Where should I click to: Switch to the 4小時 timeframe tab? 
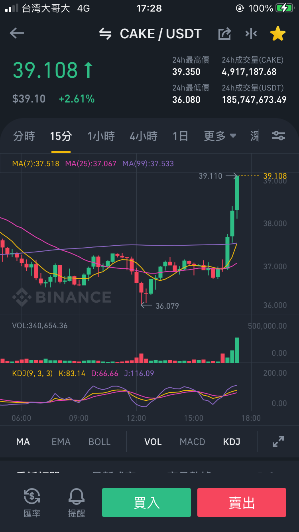click(x=144, y=136)
